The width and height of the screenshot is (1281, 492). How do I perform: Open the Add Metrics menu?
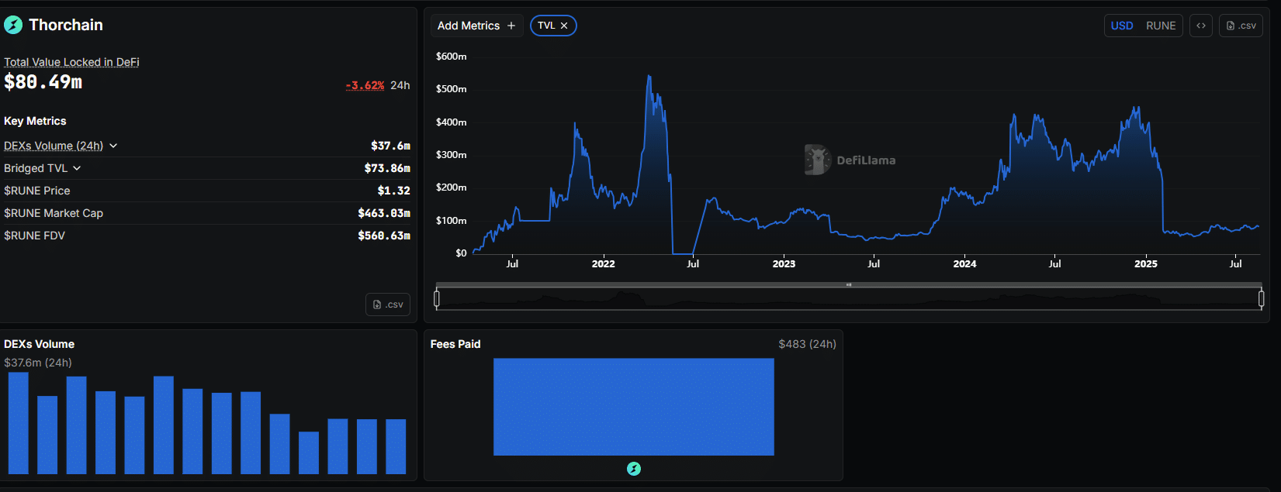tap(476, 26)
